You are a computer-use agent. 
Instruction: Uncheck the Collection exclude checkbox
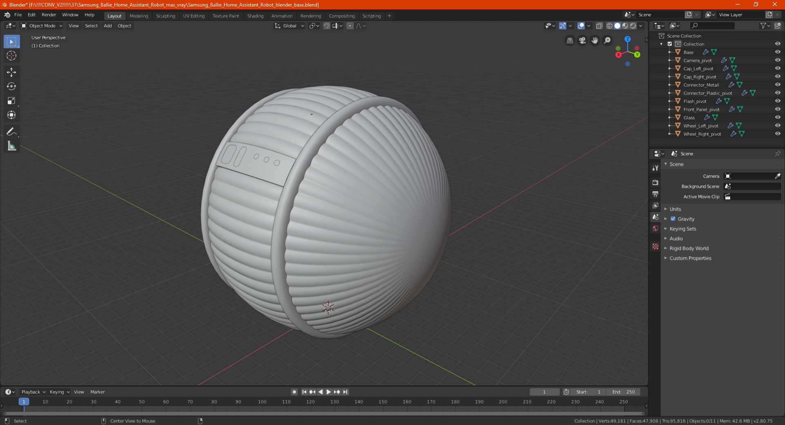[x=670, y=44]
